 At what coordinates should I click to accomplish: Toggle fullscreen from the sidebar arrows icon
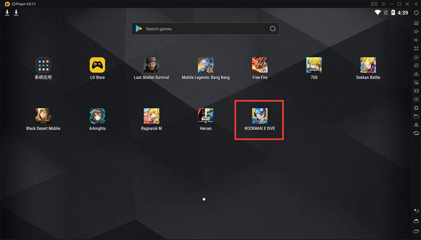click(x=416, y=49)
